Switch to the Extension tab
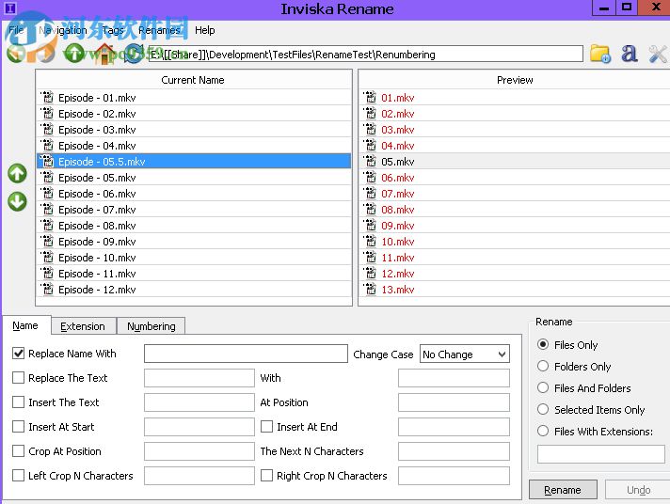 click(x=83, y=326)
